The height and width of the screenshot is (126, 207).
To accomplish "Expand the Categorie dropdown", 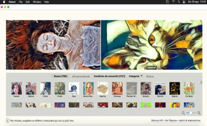I will tap(136, 76).
